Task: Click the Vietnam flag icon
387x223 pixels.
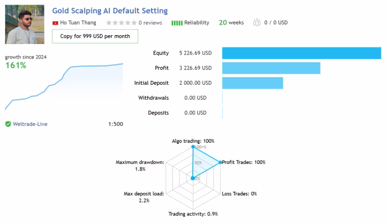Action: (x=55, y=23)
